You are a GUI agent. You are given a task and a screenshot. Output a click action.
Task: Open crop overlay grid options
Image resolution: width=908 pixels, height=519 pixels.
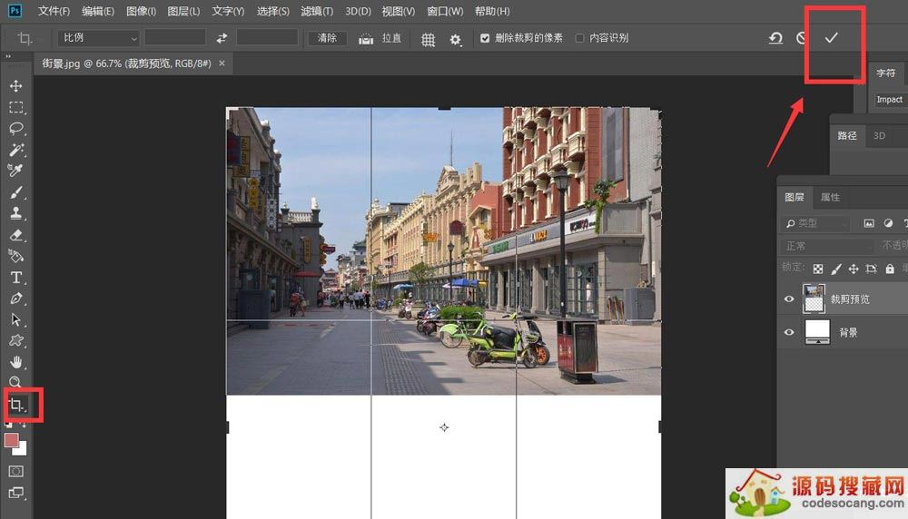[x=428, y=39]
